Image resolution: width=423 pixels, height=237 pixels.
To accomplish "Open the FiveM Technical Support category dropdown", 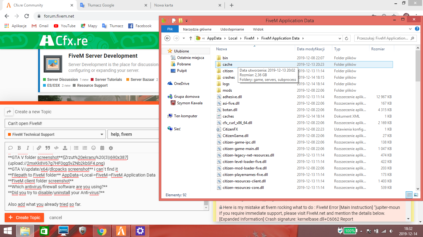I will pyautogui.click(x=55, y=135).
